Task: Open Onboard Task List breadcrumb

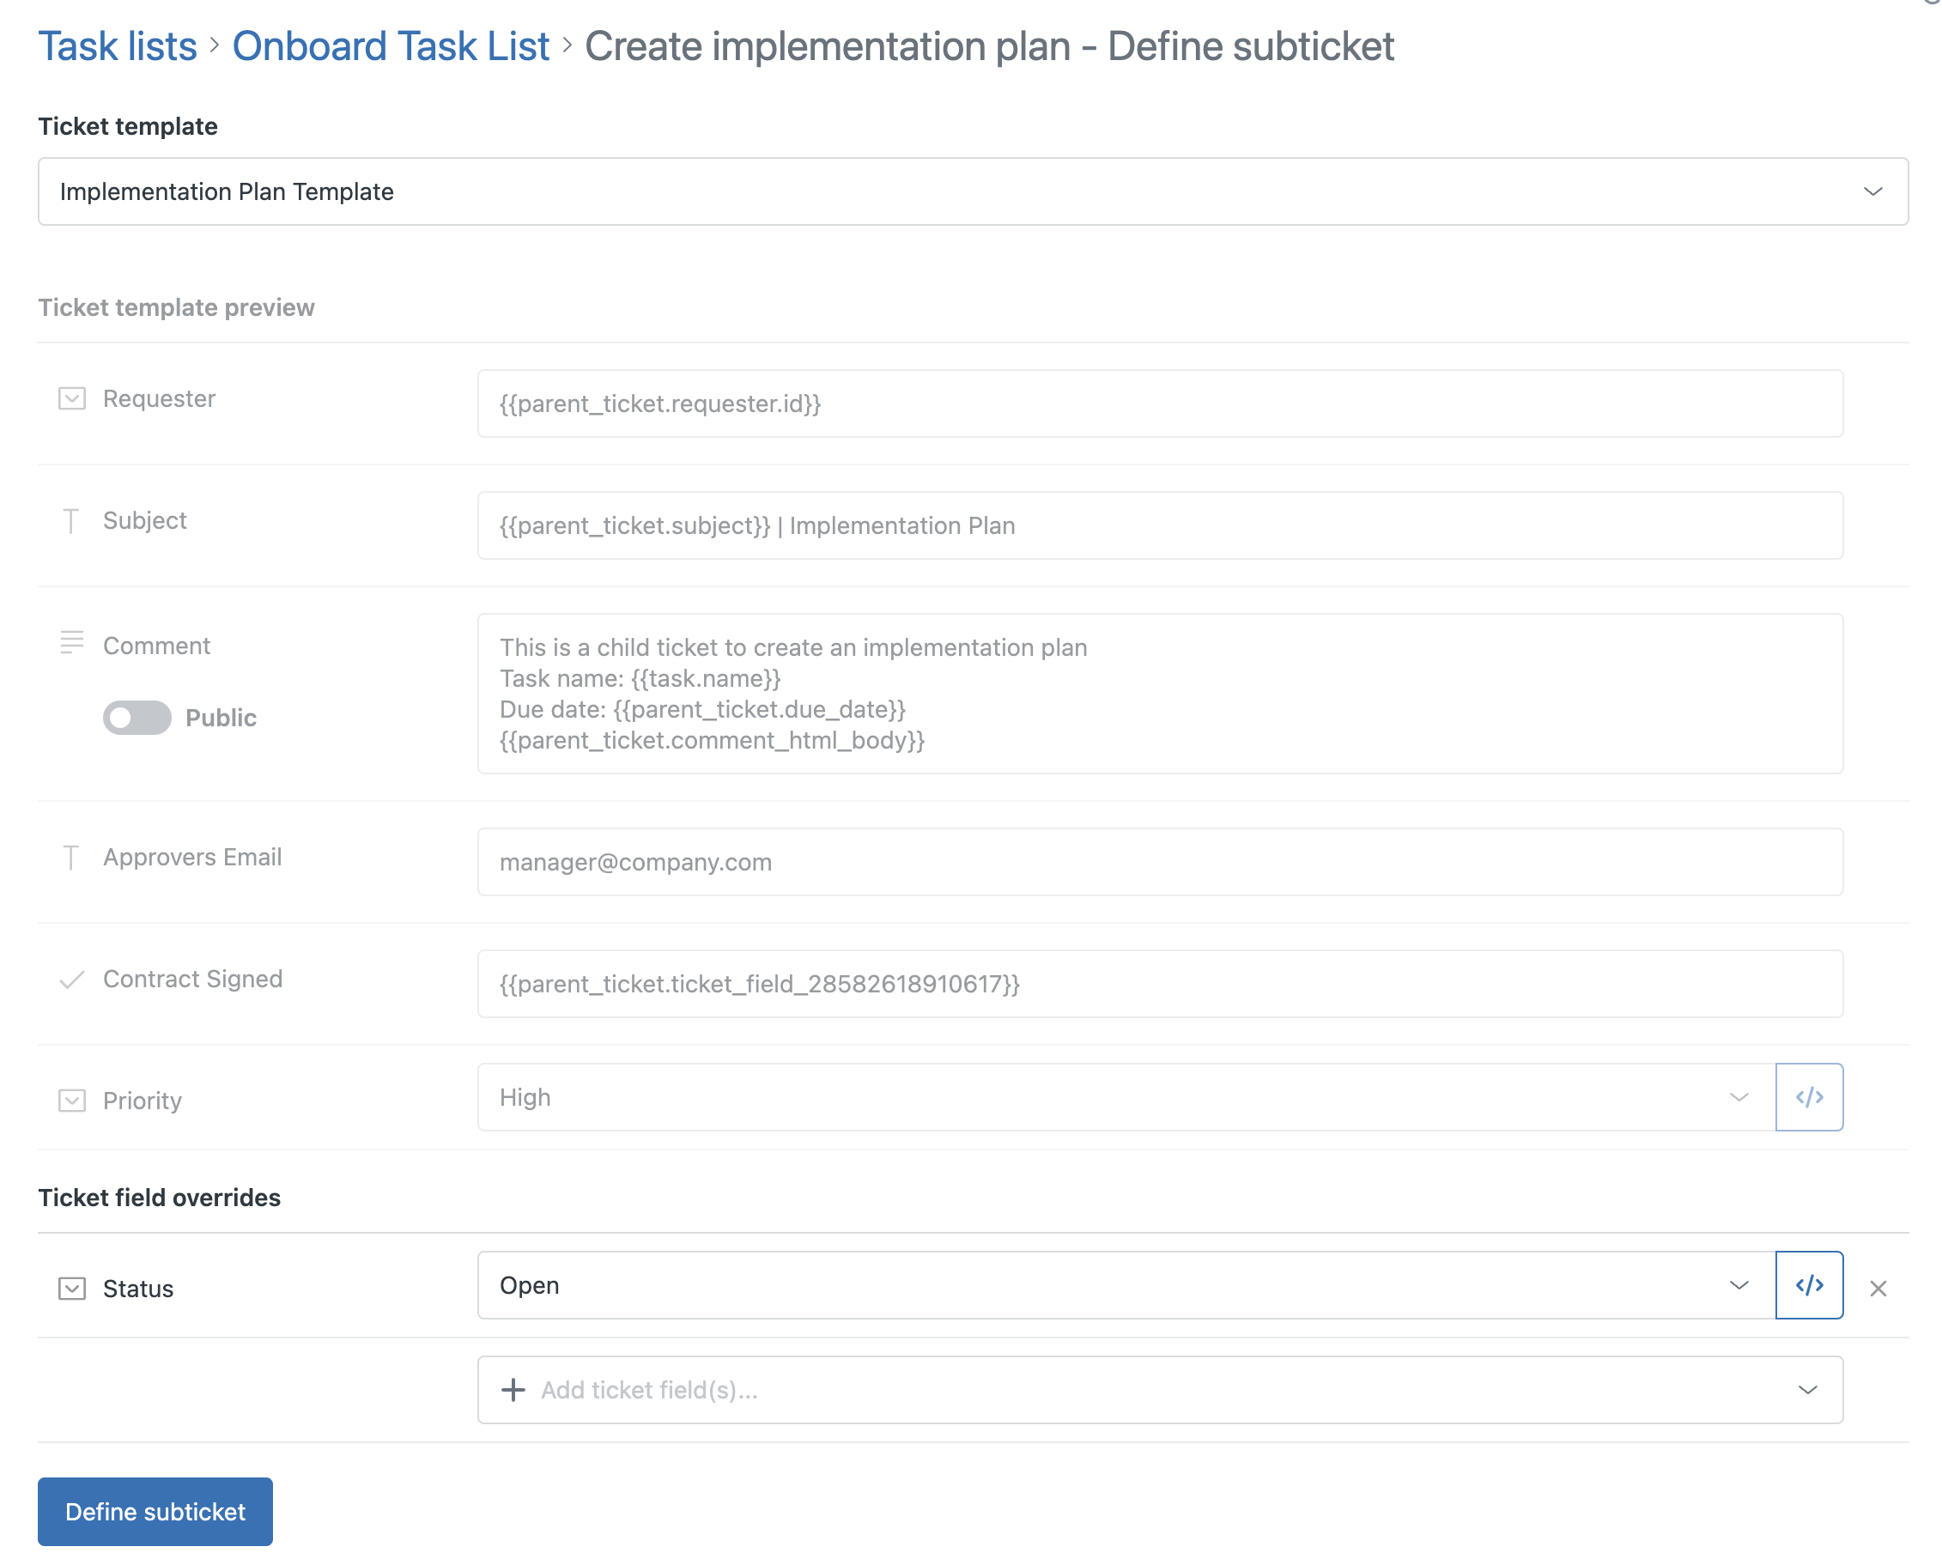Action: click(x=391, y=46)
